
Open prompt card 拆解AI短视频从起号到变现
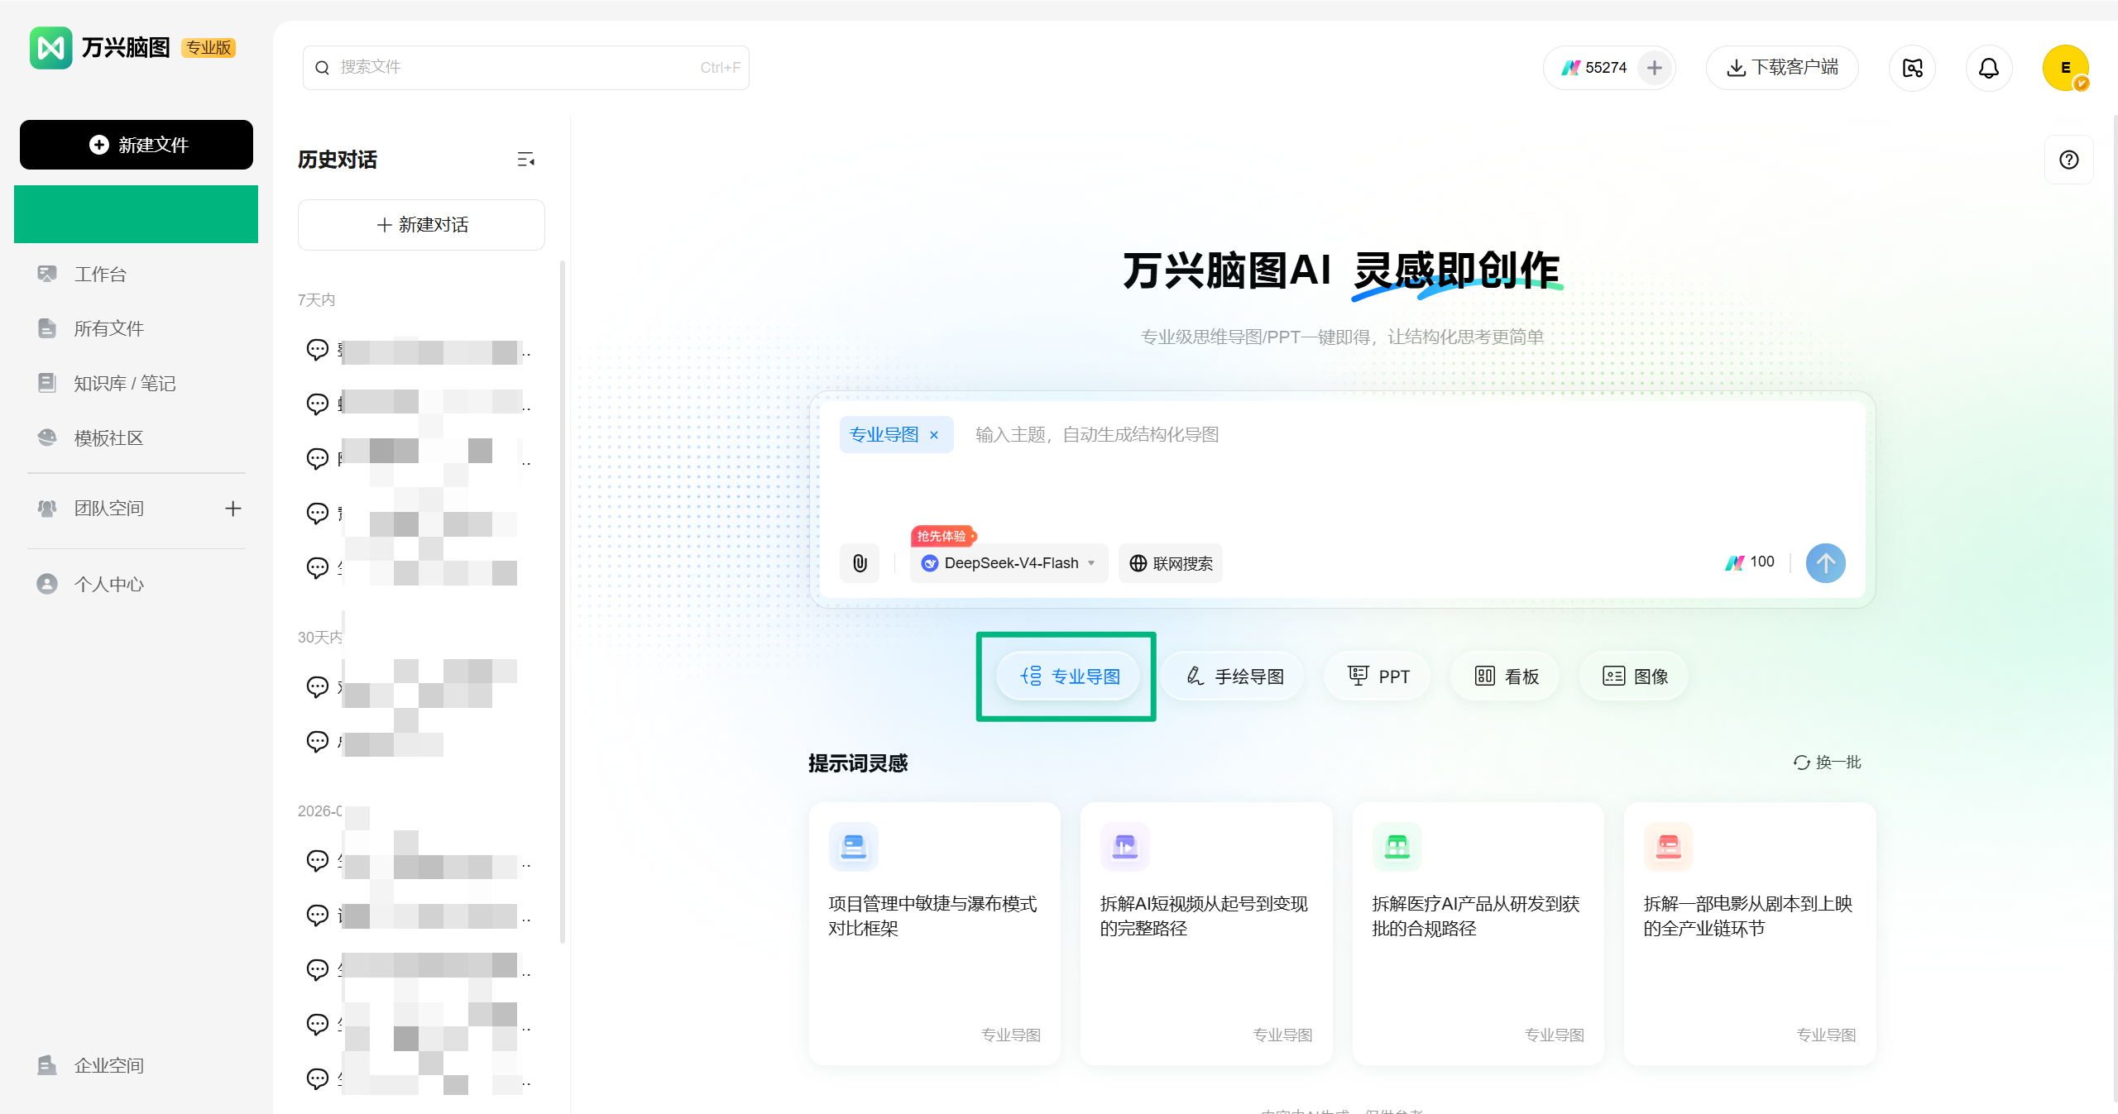point(1206,934)
